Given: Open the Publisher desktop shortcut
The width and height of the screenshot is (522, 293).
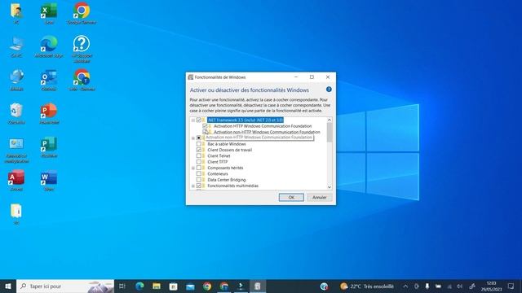Looking at the screenshot, I should tap(49, 146).
